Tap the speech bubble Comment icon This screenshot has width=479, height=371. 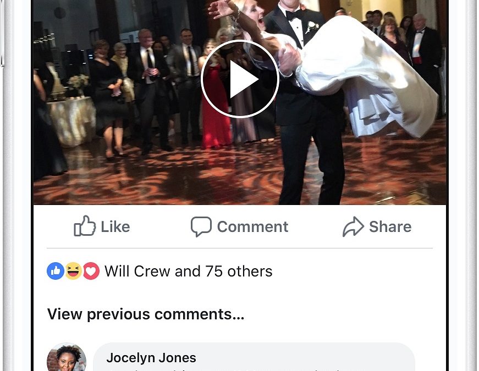pyautogui.click(x=201, y=226)
